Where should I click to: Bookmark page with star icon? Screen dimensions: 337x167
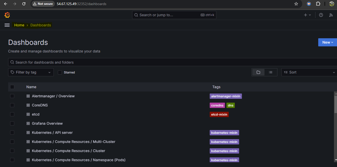pos(296,4)
